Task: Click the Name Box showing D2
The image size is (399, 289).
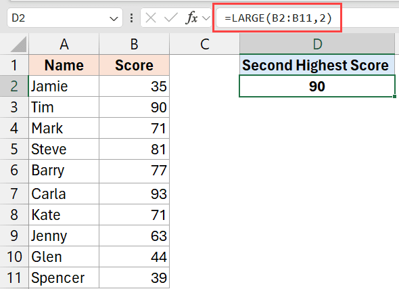Action: tap(65, 18)
